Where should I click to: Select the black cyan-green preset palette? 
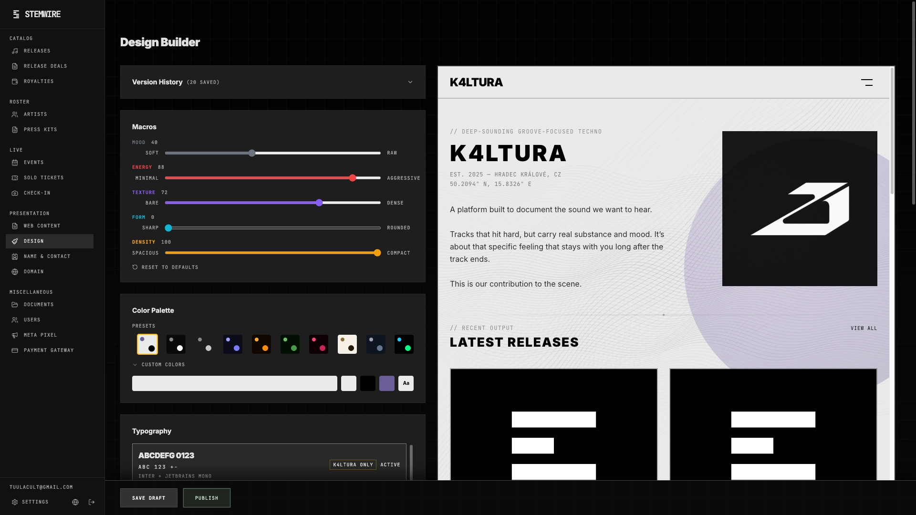404,344
